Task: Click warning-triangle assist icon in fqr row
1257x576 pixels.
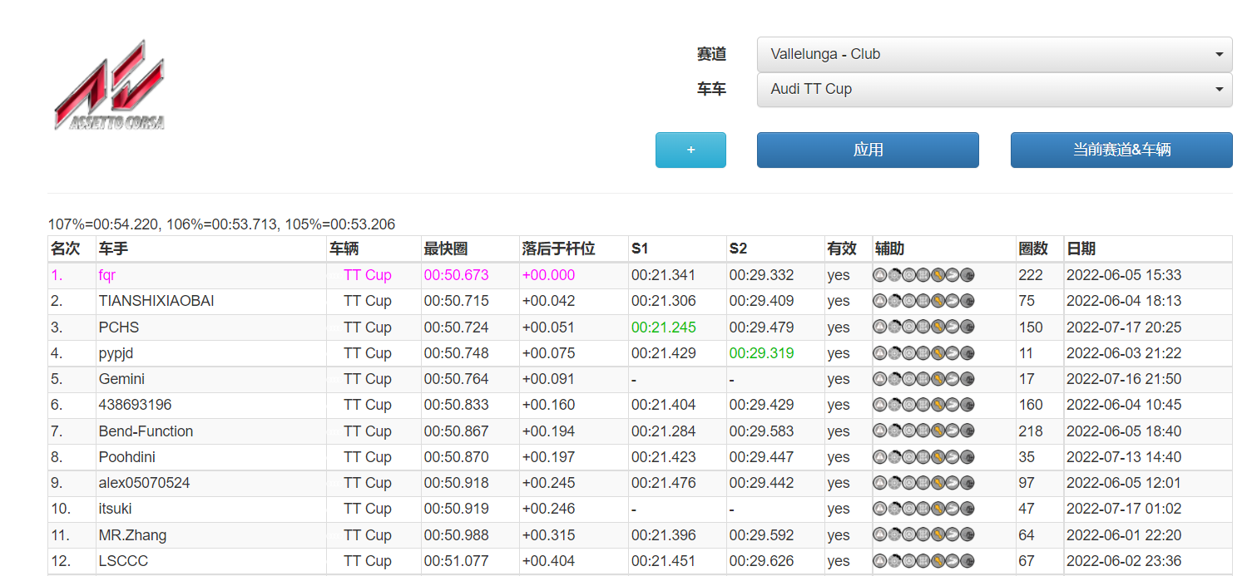Action: 880,275
